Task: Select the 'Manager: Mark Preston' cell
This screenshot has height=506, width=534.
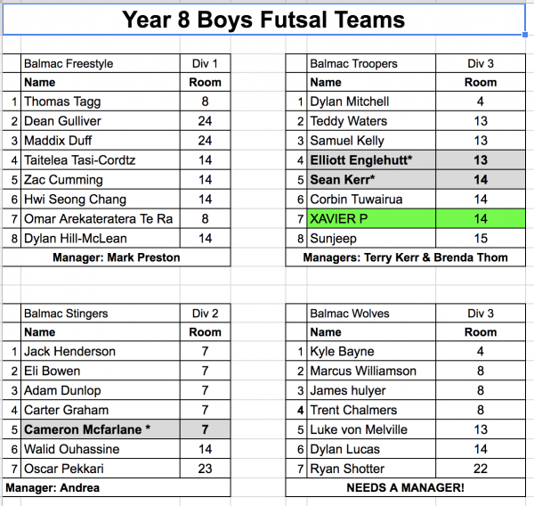Action: coord(115,257)
